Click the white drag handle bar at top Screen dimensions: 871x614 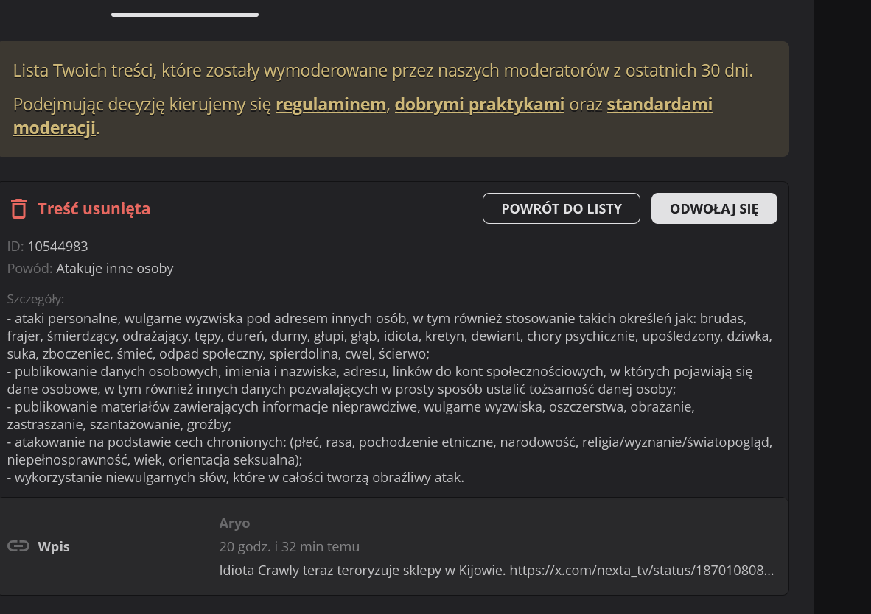click(185, 14)
